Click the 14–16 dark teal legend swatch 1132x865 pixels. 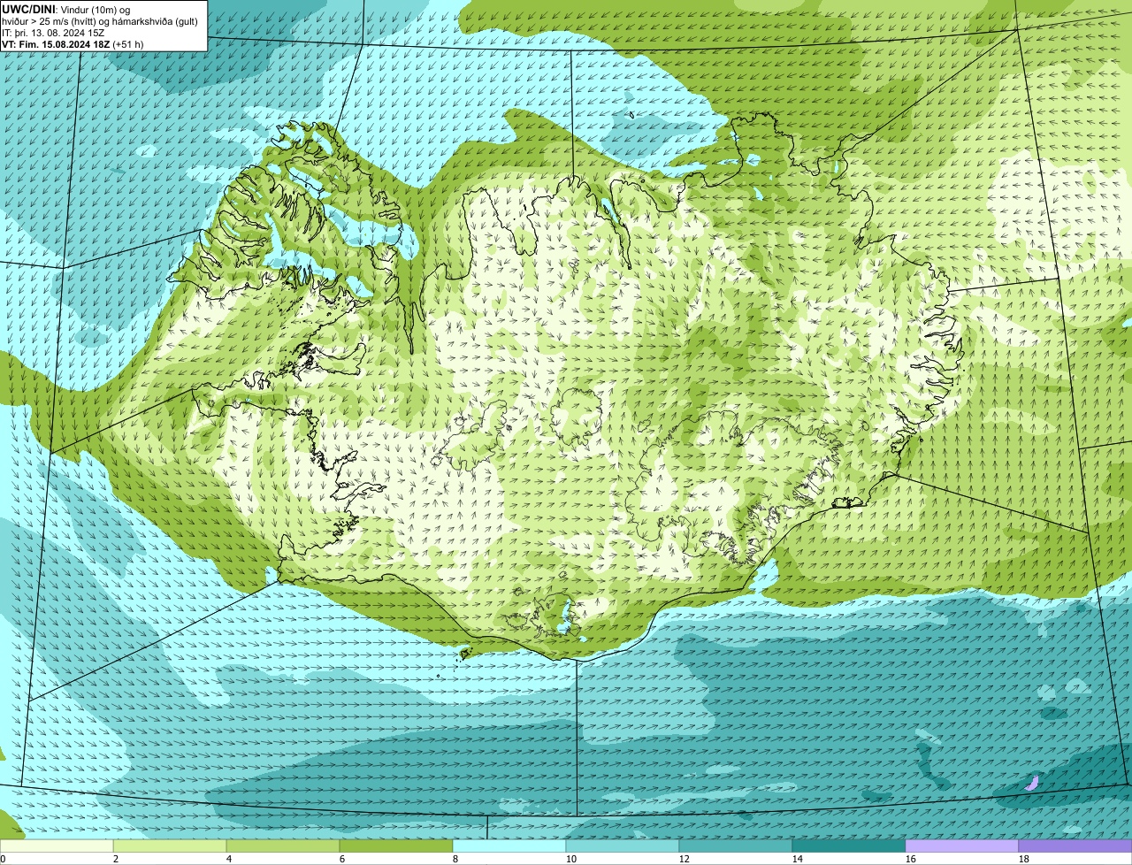click(849, 846)
